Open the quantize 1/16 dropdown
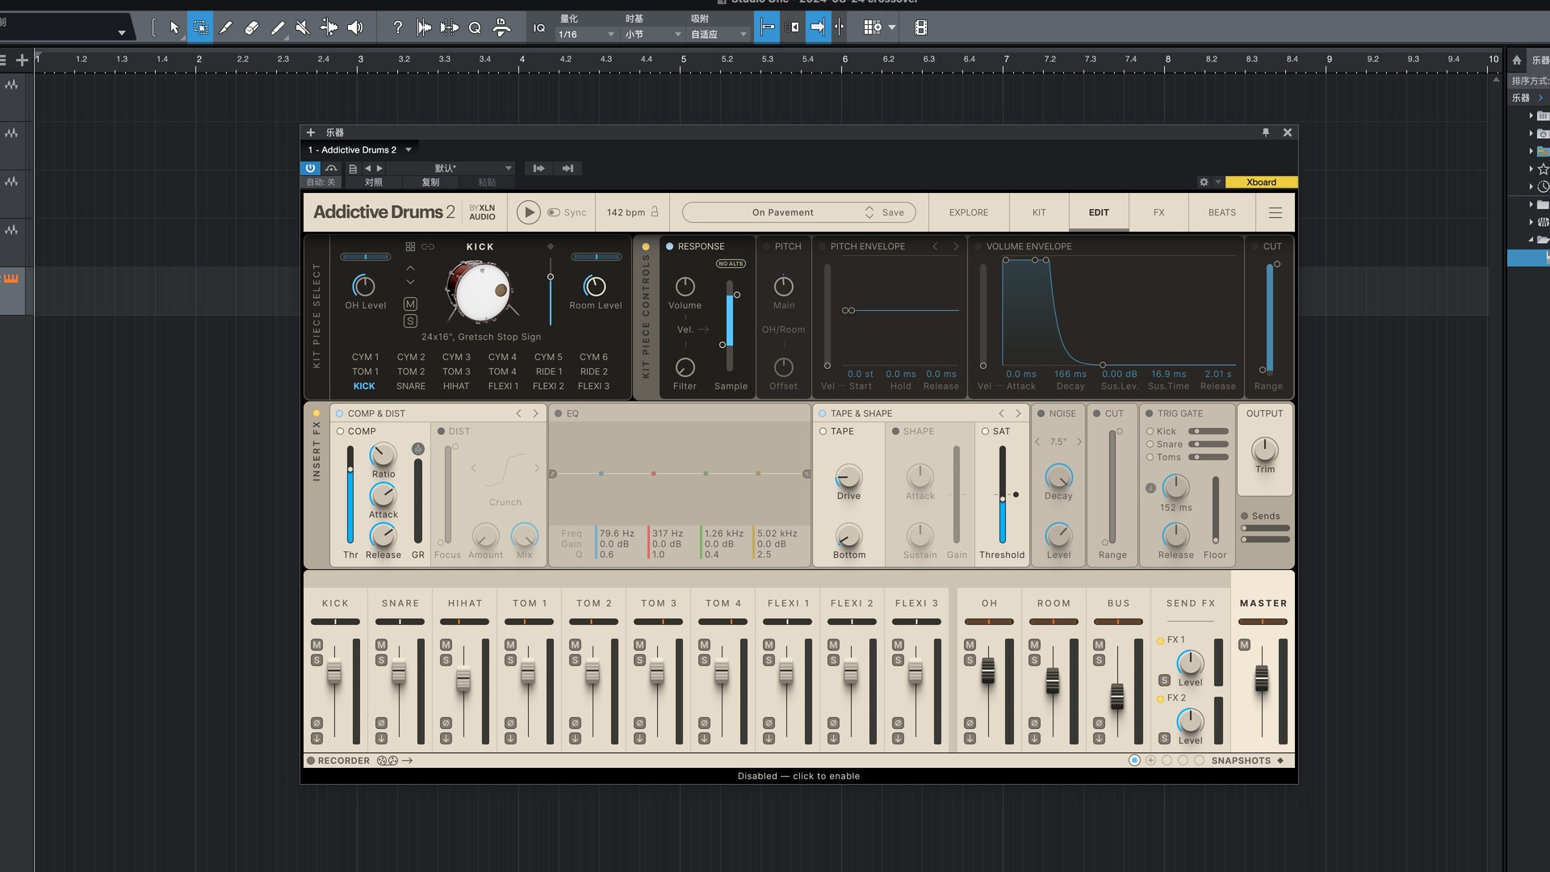This screenshot has width=1550, height=872. pos(587,34)
